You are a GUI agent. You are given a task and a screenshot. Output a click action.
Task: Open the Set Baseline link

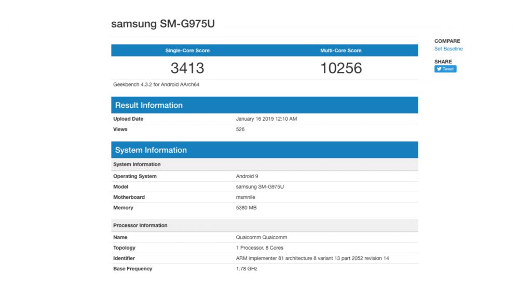coord(448,49)
